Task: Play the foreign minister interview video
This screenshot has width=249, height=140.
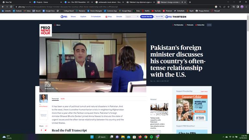Action: tap(93, 62)
